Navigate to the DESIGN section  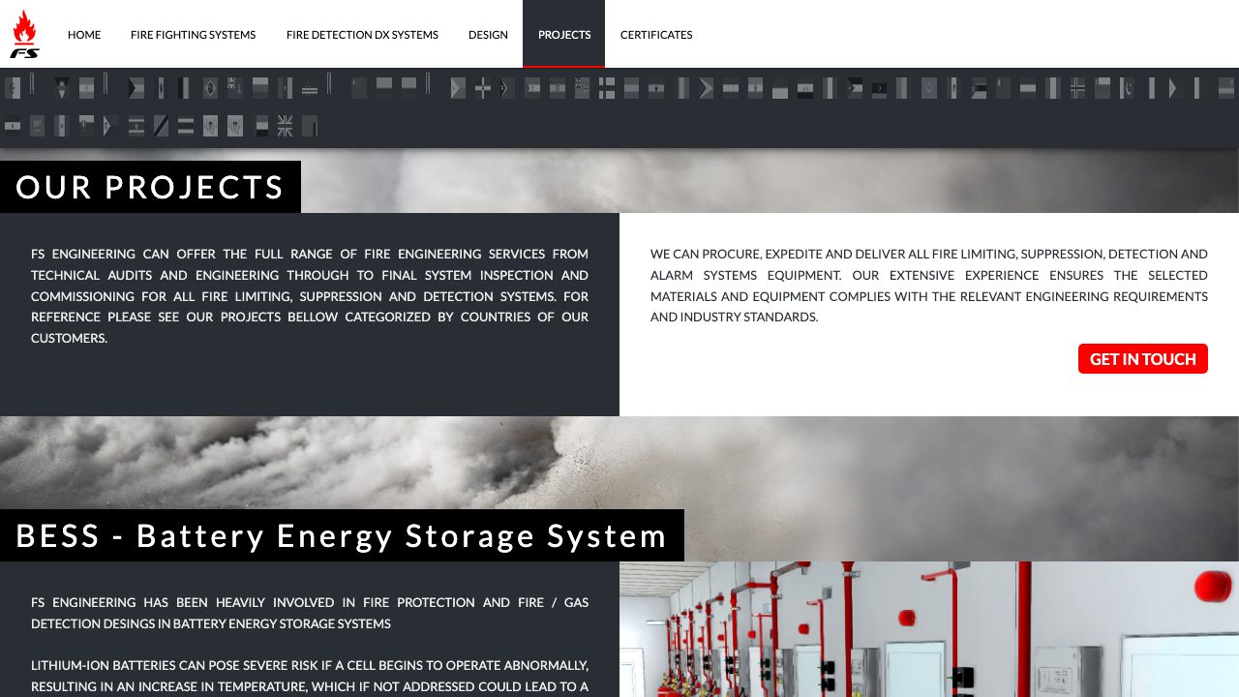[x=488, y=34]
